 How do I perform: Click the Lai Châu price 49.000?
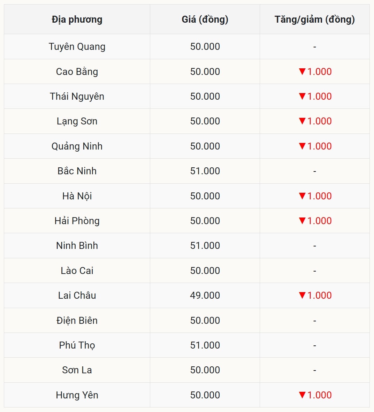click(x=205, y=296)
